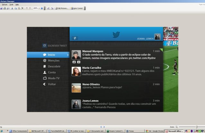Open the Picture menu
This screenshot has height=133, width=205.
(x=4, y=4)
